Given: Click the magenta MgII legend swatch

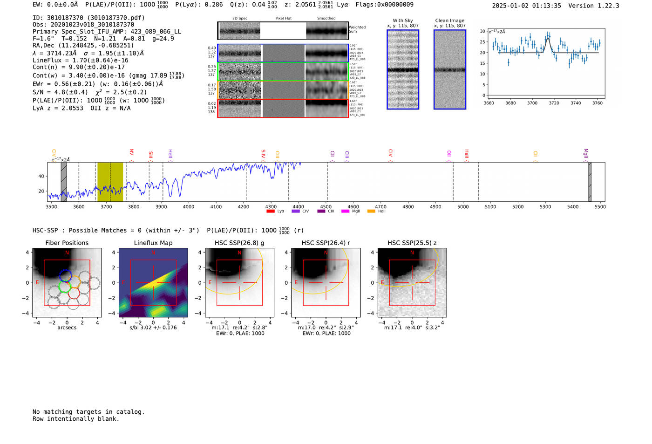Looking at the screenshot, I should [x=345, y=212].
